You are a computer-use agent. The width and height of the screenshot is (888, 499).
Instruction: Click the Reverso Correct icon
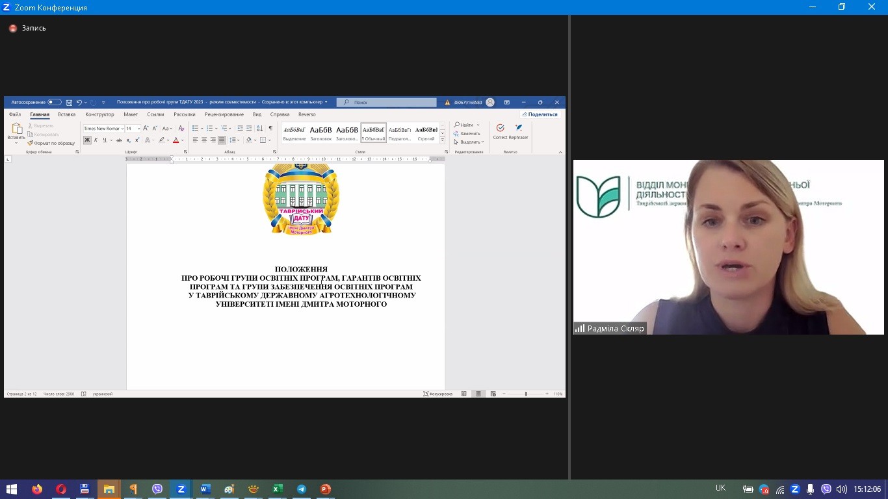pyautogui.click(x=500, y=128)
